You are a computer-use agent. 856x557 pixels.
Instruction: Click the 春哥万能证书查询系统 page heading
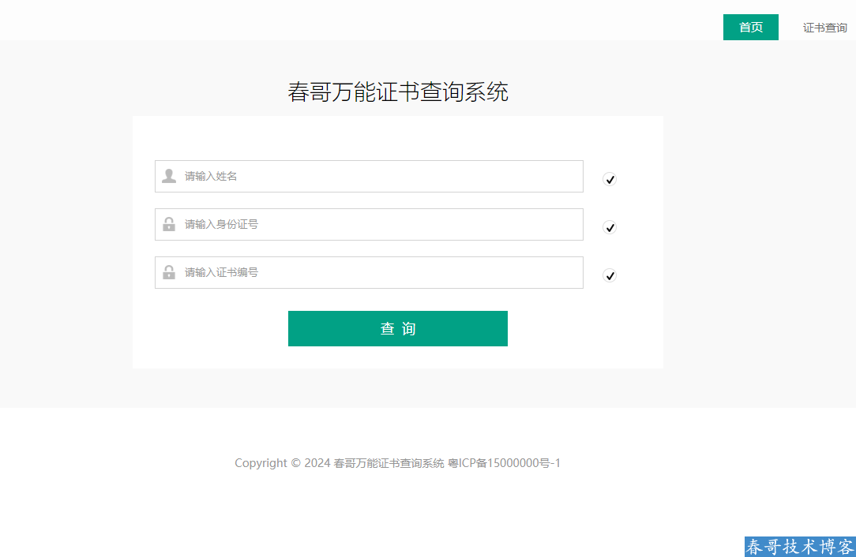[398, 92]
